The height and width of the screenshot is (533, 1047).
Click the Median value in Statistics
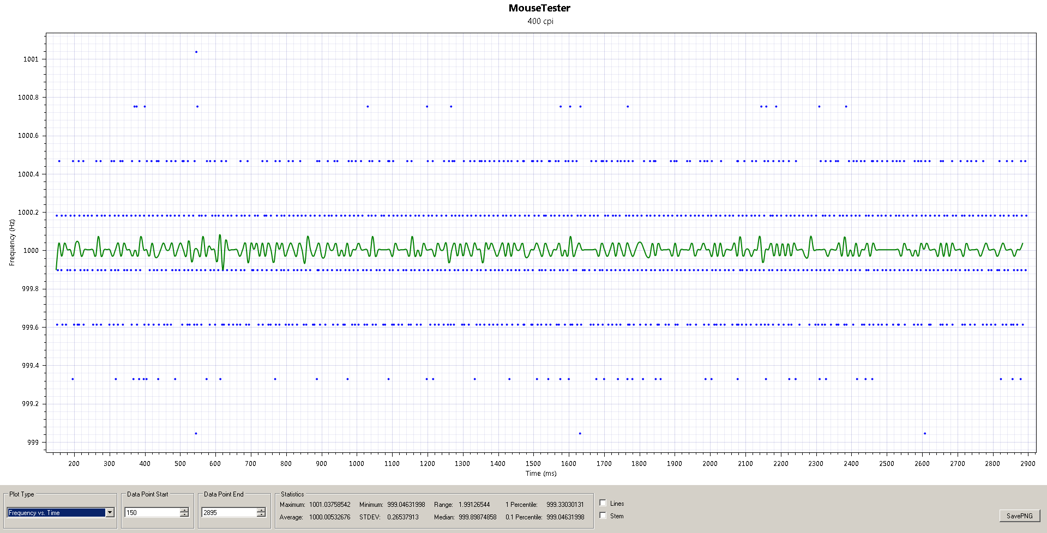coord(477,517)
